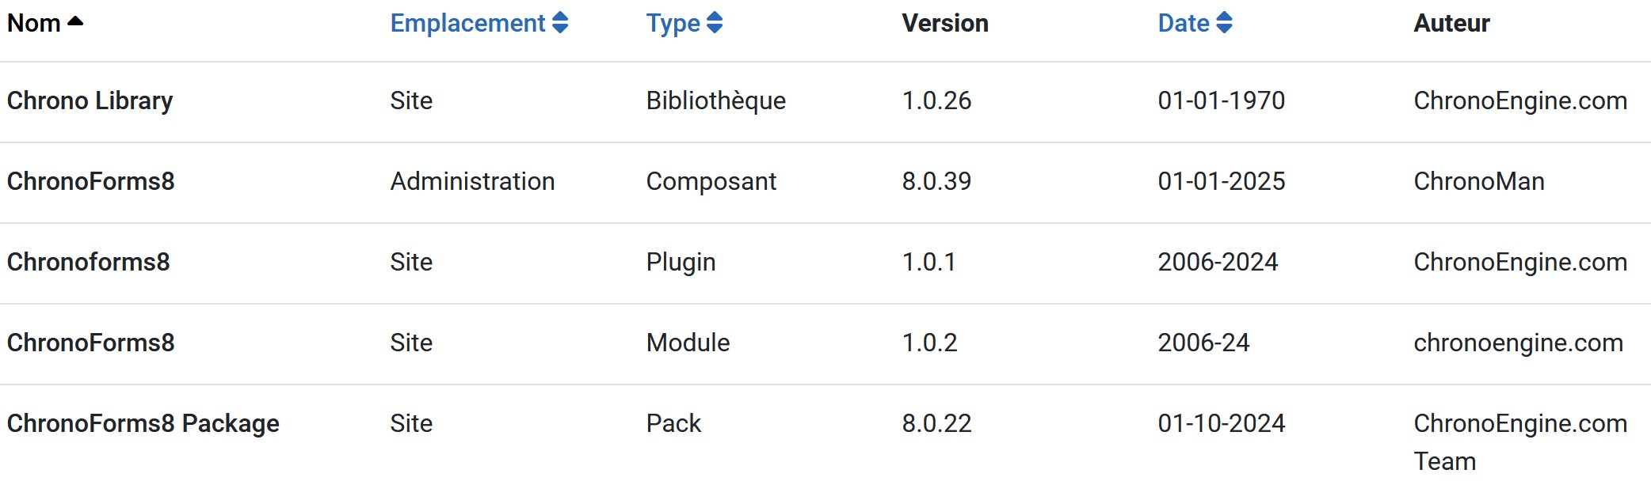Click the ChronoForms8 module name
Viewport: 1651px width, 481px height.
[x=90, y=343]
